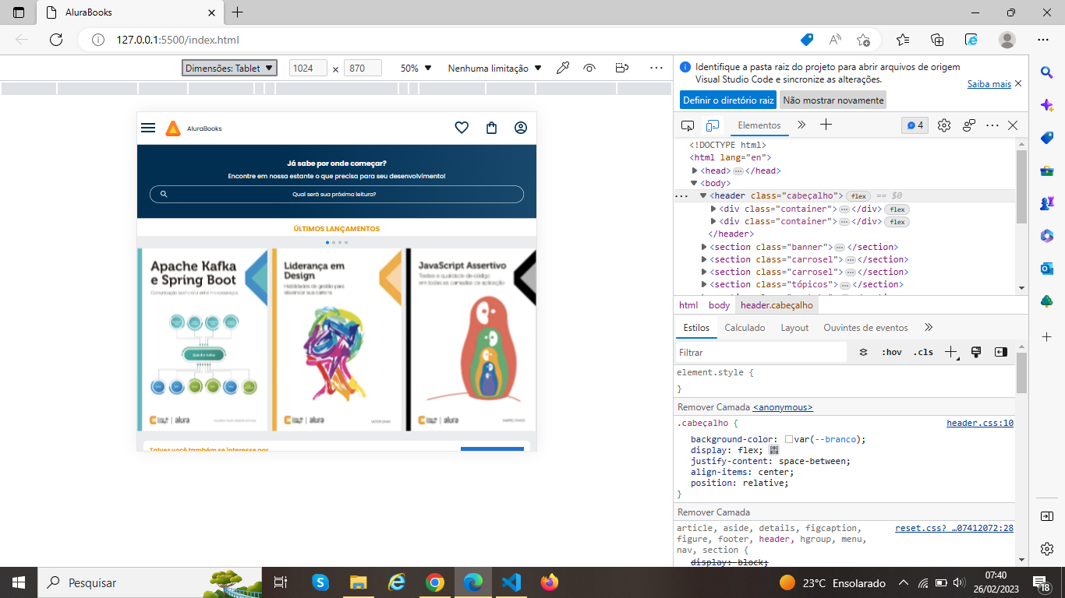Click the search bar on AluraBooks banner
Image resolution: width=1065 pixels, height=598 pixels.
click(337, 194)
